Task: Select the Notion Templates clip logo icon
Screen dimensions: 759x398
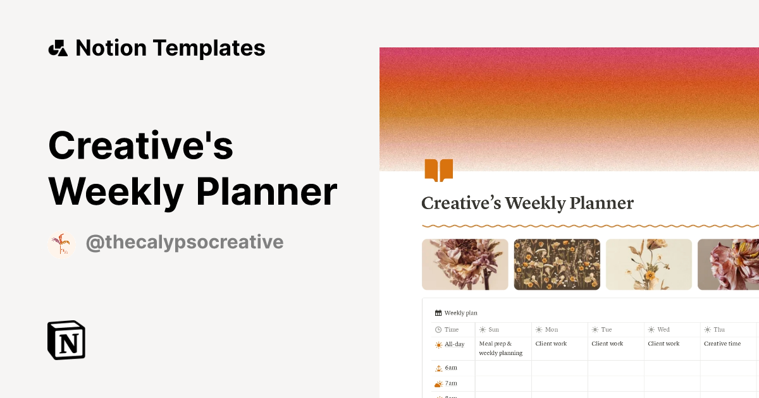Action: point(58,47)
